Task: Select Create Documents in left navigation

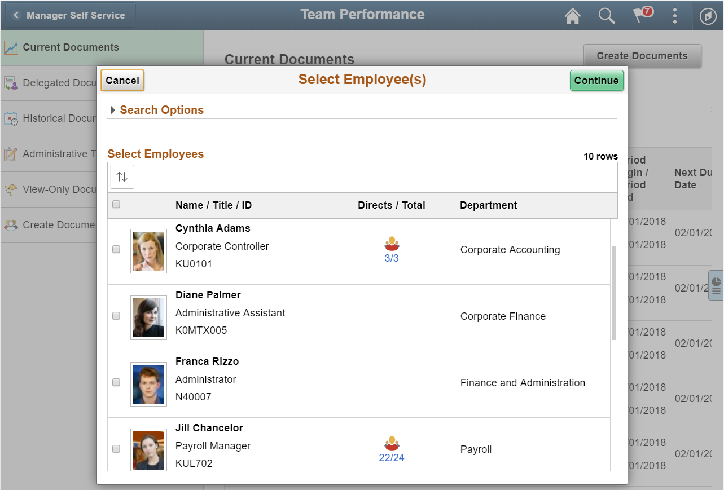Action: pos(49,225)
